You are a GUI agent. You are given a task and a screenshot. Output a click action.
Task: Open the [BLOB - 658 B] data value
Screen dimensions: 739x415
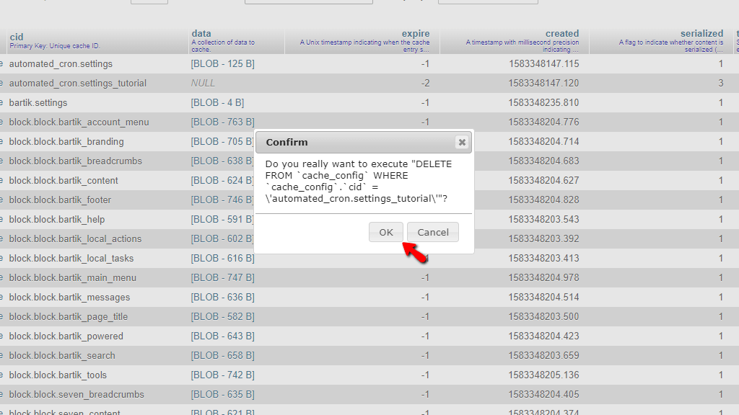[222, 356]
